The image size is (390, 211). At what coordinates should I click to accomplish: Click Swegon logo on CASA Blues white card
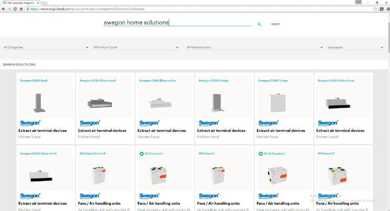(149, 123)
